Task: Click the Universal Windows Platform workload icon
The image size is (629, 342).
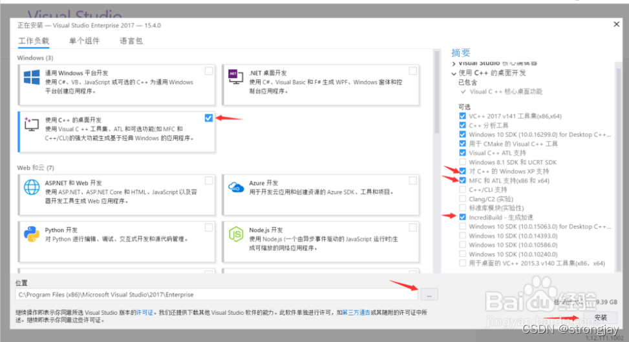Action: click(31, 77)
